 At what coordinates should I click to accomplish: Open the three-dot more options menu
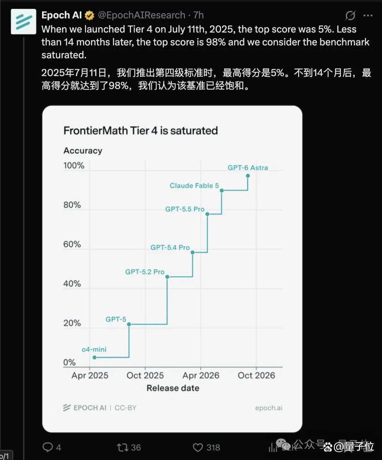click(x=368, y=16)
